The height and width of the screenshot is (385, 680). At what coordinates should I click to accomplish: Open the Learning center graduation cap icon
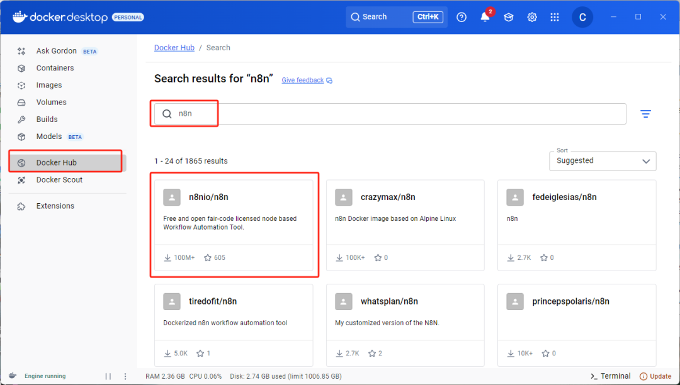click(508, 17)
